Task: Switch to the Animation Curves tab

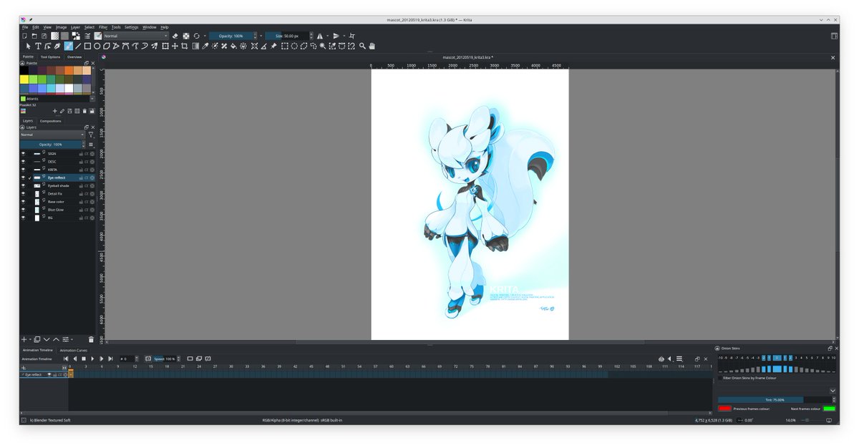Action: pos(73,350)
